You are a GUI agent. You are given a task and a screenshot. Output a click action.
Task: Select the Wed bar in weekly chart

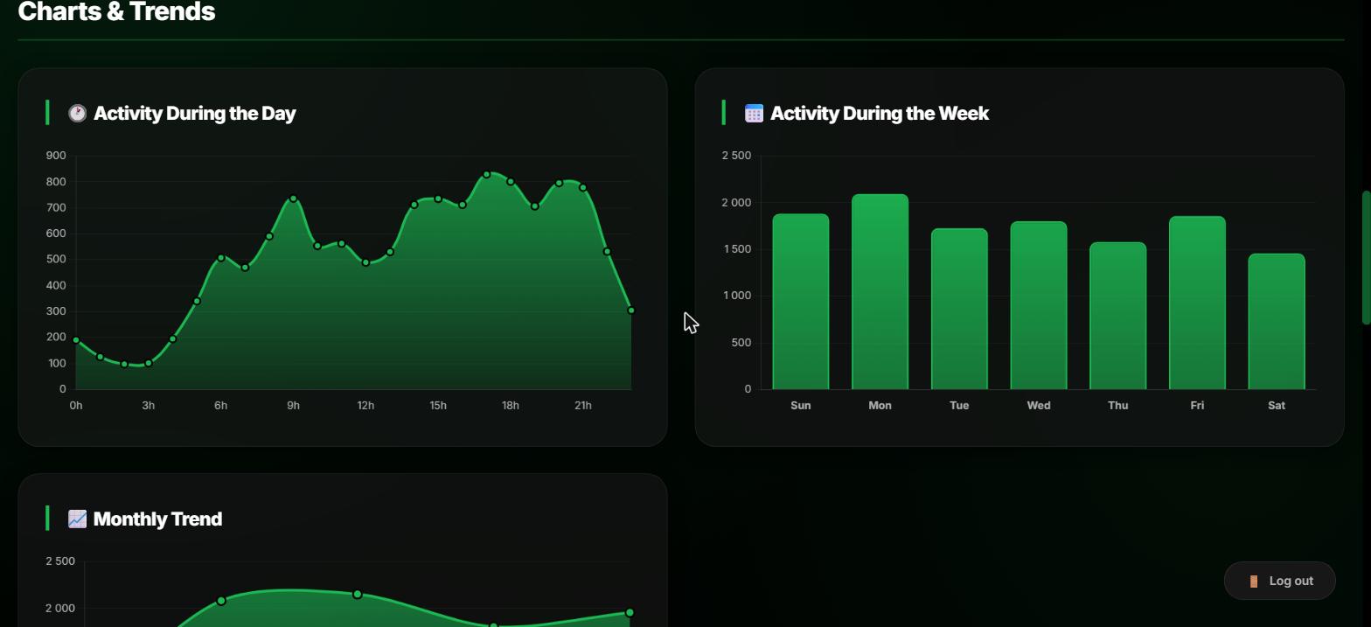pyautogui.click(x=1039, y=305)
